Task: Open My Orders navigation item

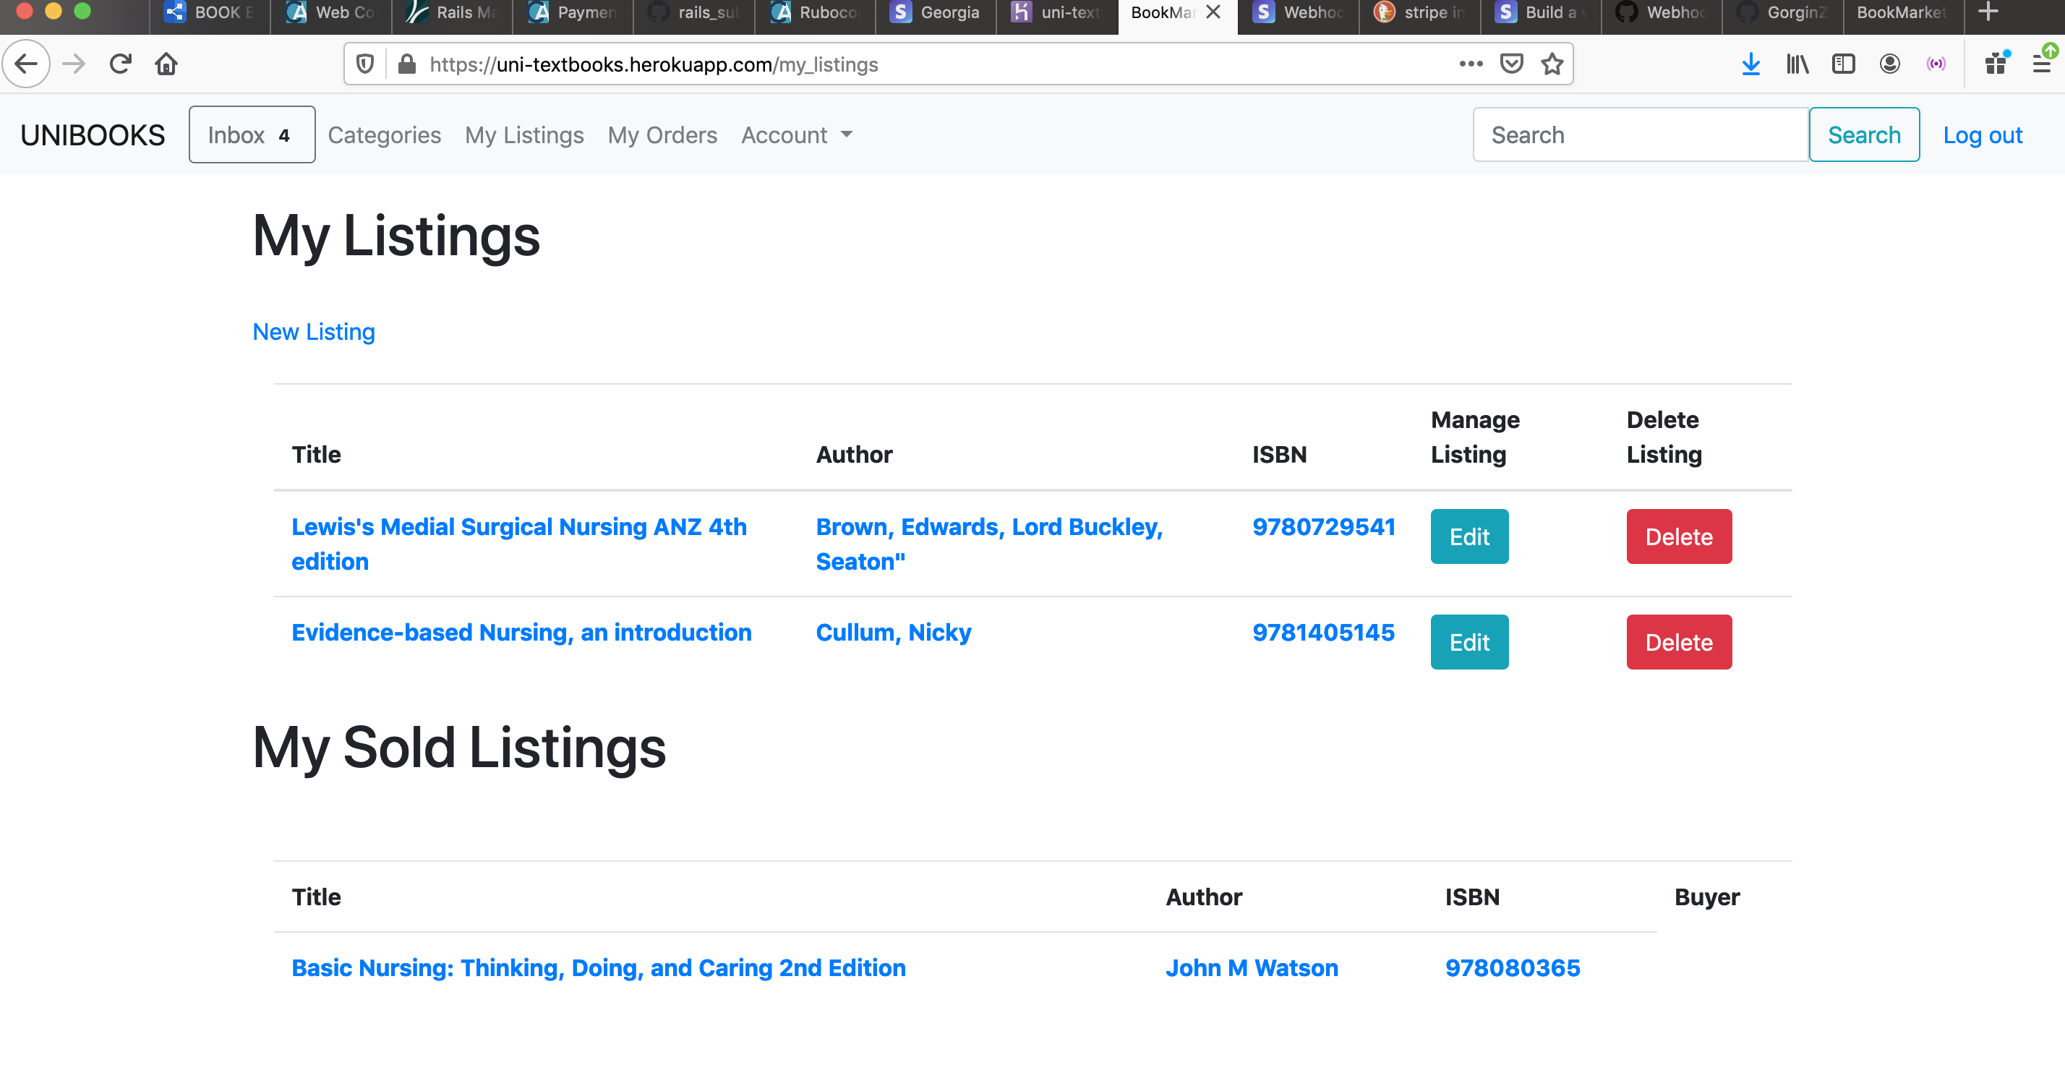Action: 662,135
